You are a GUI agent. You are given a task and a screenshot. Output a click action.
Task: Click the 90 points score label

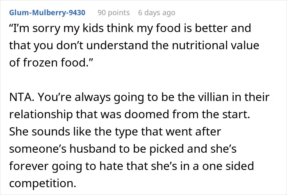[x=114, y=13]
